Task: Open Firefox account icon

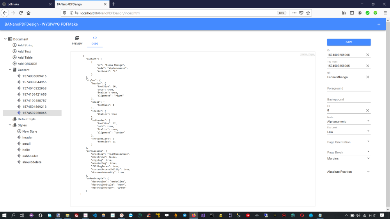Action: 360,13
